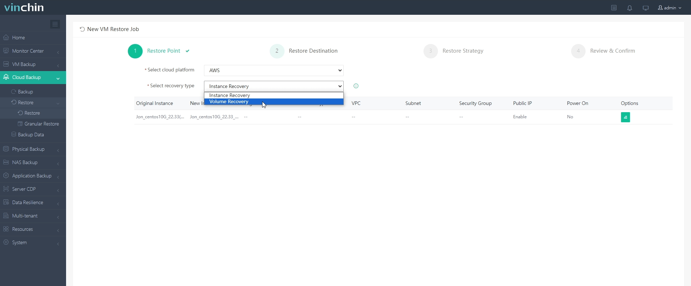
Task: Go to step 3 Restore Strategy
Action: click(453, 51)
